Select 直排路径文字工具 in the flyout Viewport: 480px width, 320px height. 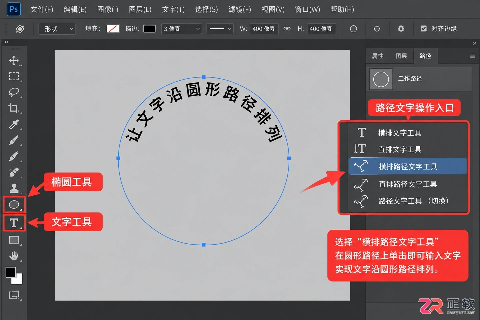(408, 184)
